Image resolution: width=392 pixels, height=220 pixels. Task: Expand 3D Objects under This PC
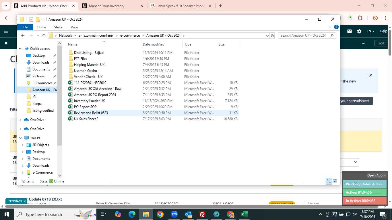(x=23, y=145)
